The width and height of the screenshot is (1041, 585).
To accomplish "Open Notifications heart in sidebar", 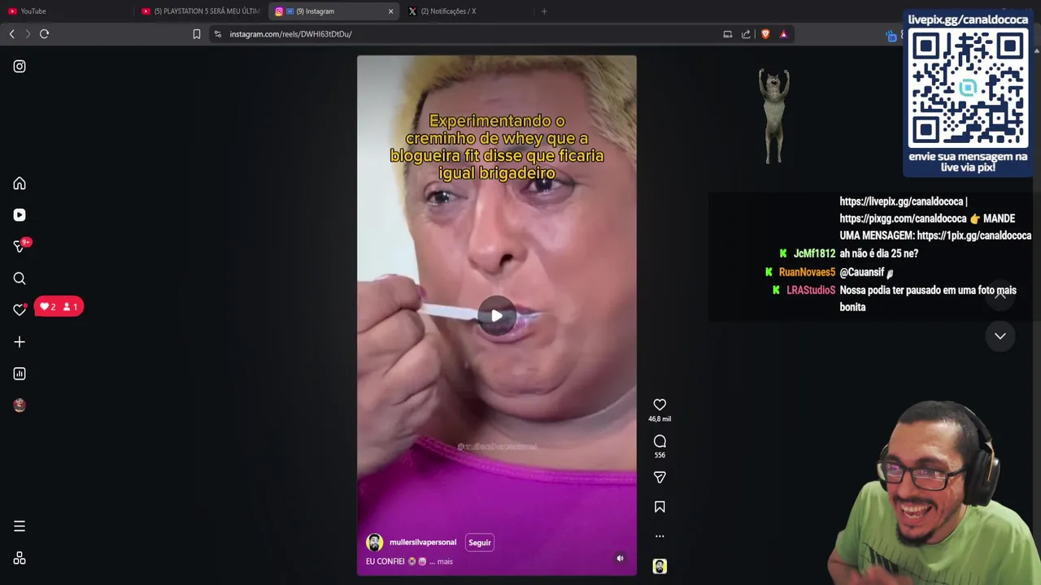I will [x=20, y=310].
